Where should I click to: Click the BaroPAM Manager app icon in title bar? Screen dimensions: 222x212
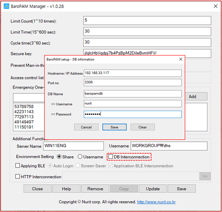tap(6, 6)
